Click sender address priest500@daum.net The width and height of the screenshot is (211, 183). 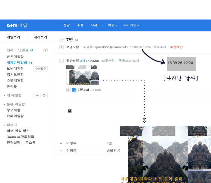[111, 47]
